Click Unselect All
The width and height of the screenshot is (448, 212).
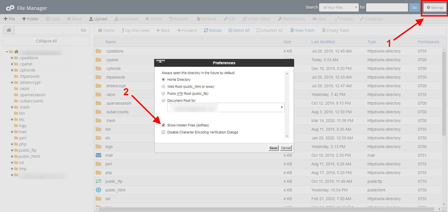point(269,31)
